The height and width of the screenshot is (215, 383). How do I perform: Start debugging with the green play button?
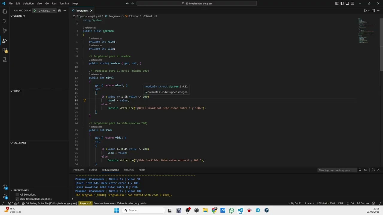[35, 10]
